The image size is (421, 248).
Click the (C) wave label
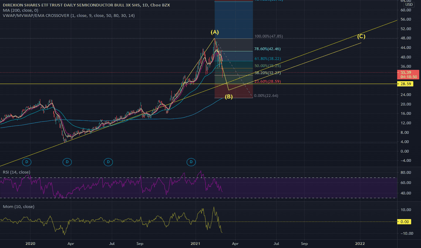[361, 36]
